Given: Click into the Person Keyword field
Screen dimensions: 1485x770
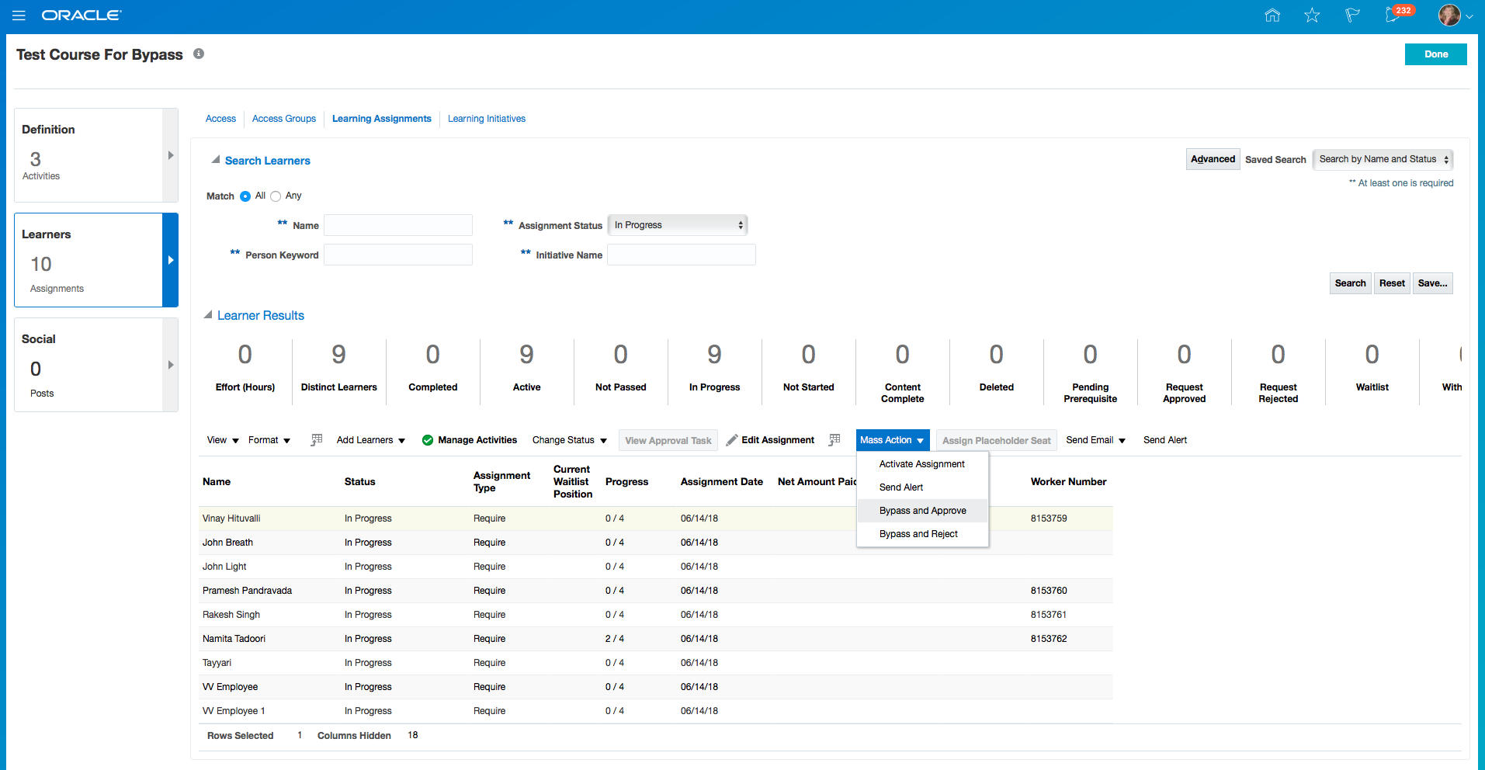Looking at the screenshot, I should (x=398, y=255).
